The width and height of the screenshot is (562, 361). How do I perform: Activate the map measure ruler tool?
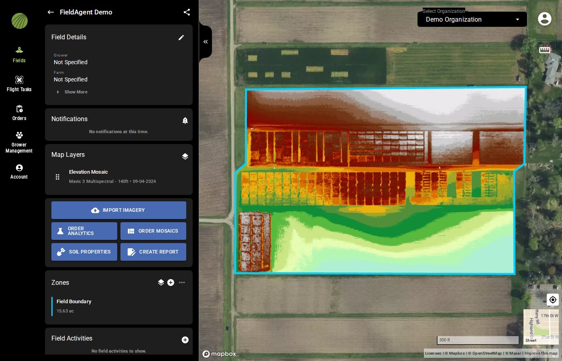coord(545,50)
